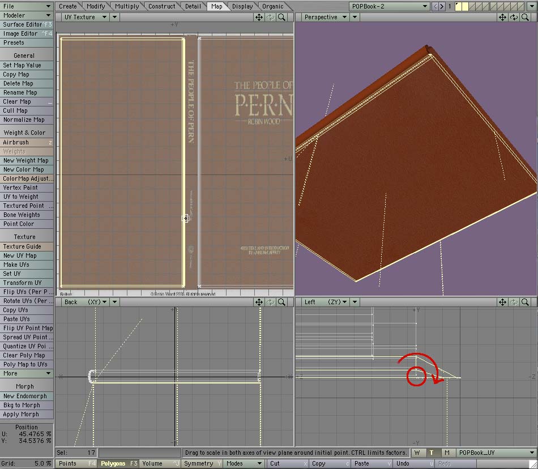Click the zoom magnifier in Perspective viewport
538x469 pixels.
[525, 17]
